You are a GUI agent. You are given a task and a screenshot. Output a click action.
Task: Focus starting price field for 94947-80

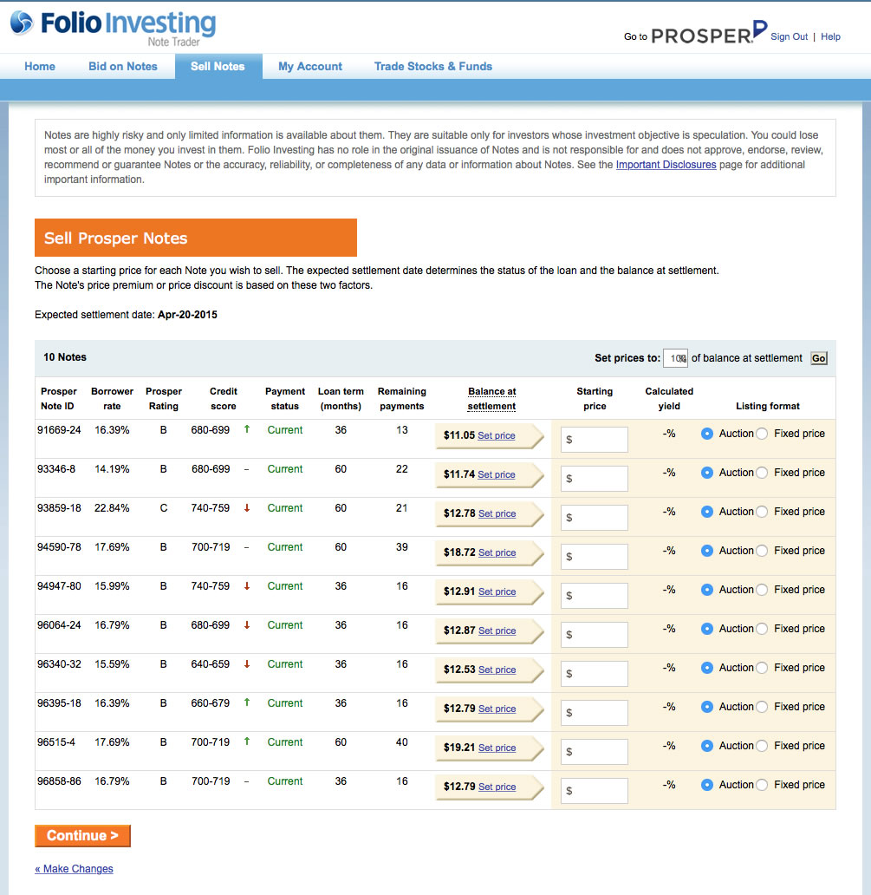[x=595, y=595]
